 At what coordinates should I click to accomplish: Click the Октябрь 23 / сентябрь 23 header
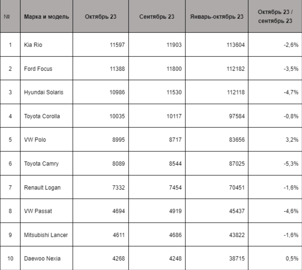click(x=275, y=17)
